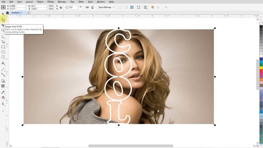This screenshot has width=263, height=148.
Task: Pick the yellow swatch in palette
Action: (261, 68)
